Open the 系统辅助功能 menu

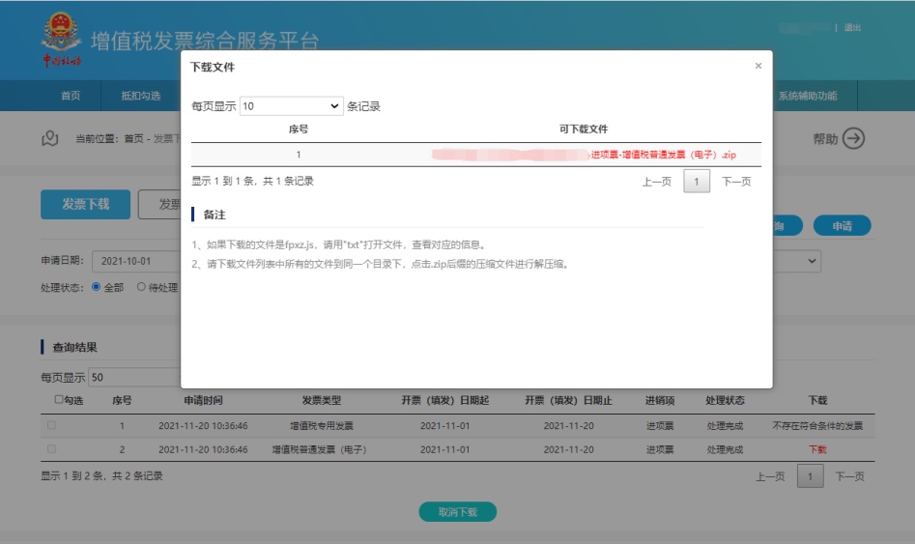pyautogui.click(x=807, y=96)
